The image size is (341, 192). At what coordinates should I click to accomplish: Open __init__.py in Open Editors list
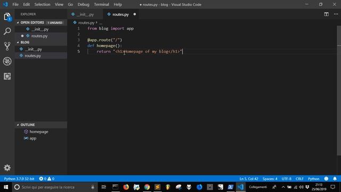(41, 29)
